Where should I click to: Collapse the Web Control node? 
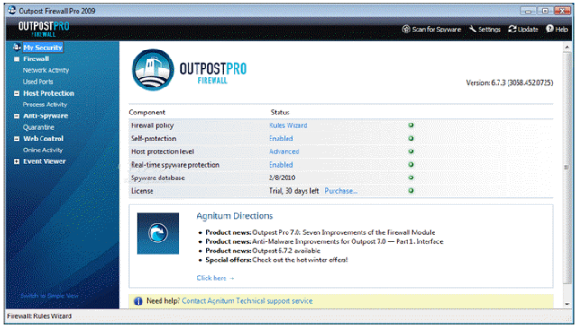pyautogui.click(x=16, y=139)
